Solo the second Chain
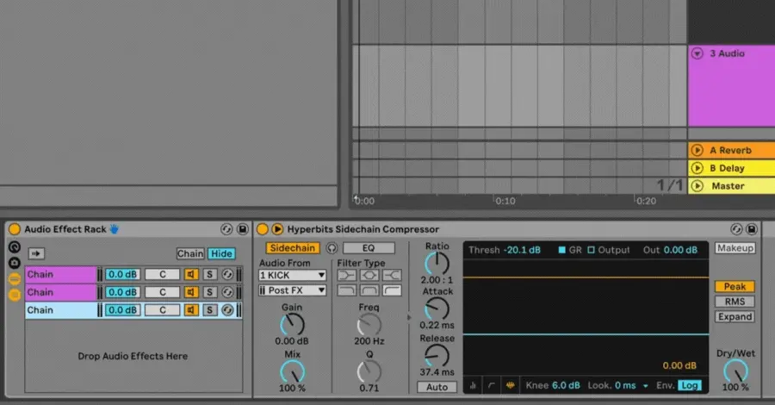 click(209, 292)
